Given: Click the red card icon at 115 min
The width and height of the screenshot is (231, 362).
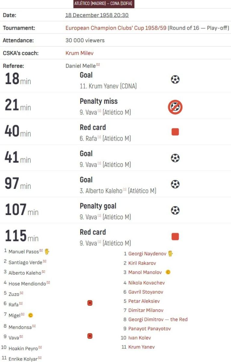Looking at the screenshot, I should (175, 237).
